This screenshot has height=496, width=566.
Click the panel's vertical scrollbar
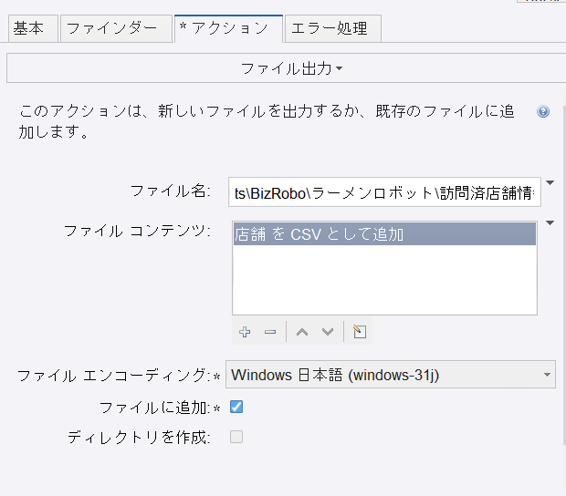pyautogui.click(x=564, y=274)
